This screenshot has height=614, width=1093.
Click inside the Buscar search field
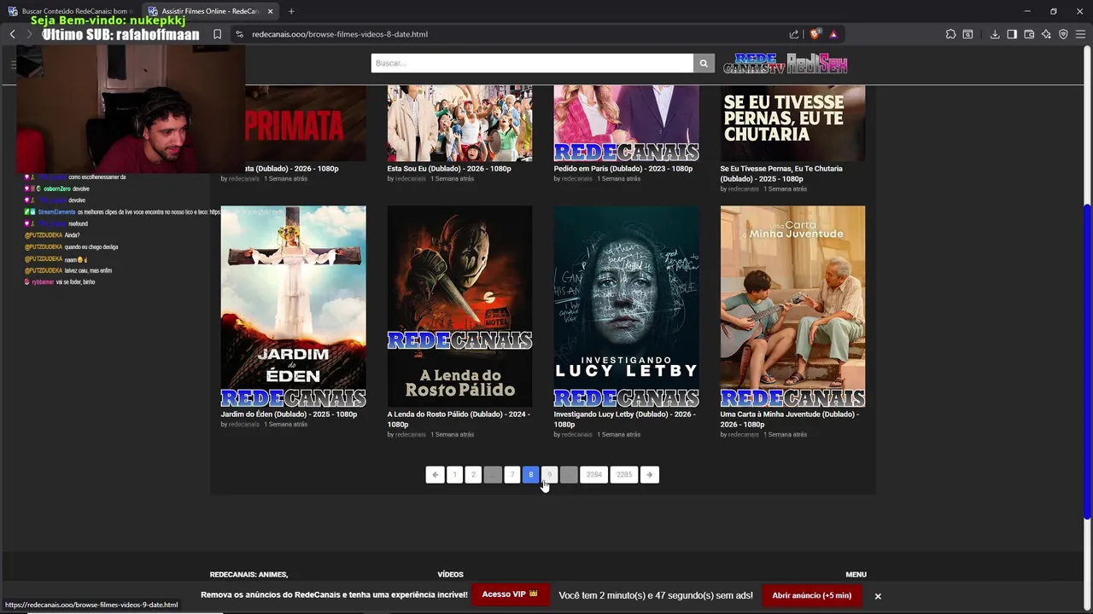[x=532, y=63]
